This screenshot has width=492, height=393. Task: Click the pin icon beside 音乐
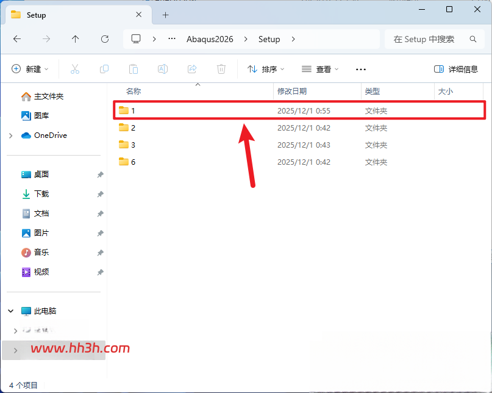click(100, 253)
